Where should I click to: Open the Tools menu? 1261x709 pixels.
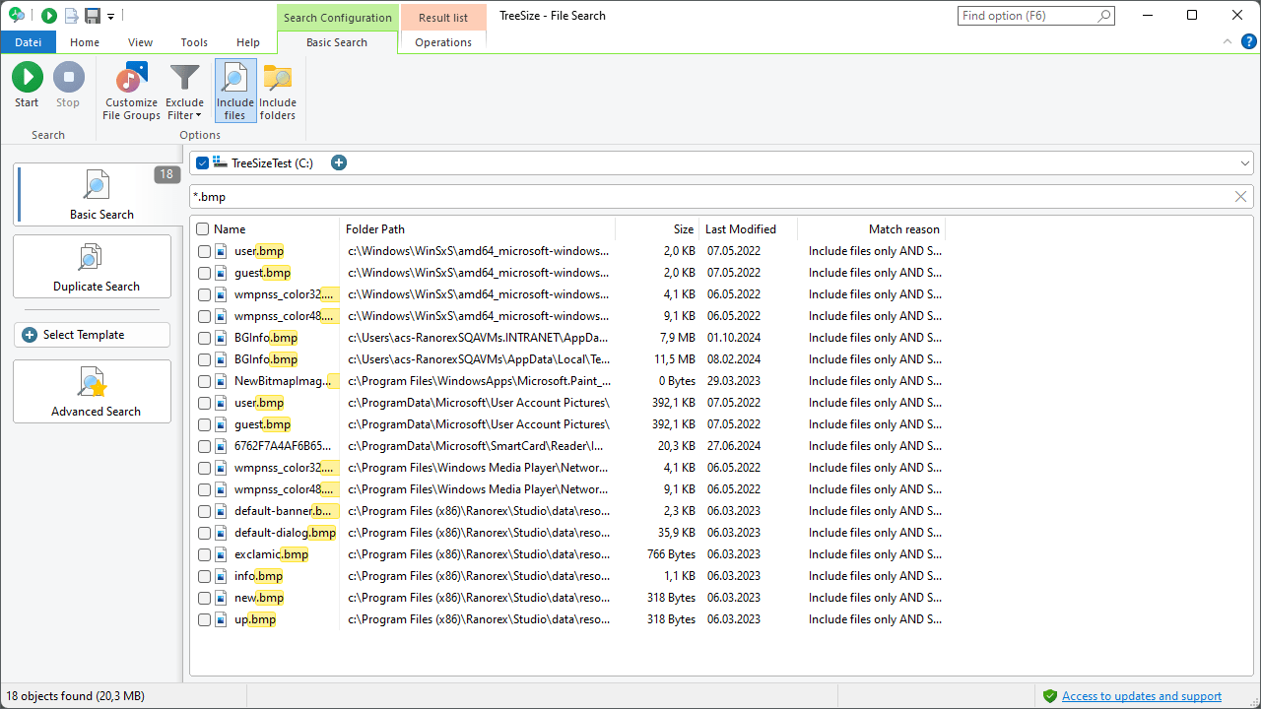coord(194,41)
